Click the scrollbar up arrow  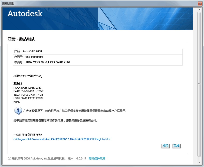pos(199,10)
